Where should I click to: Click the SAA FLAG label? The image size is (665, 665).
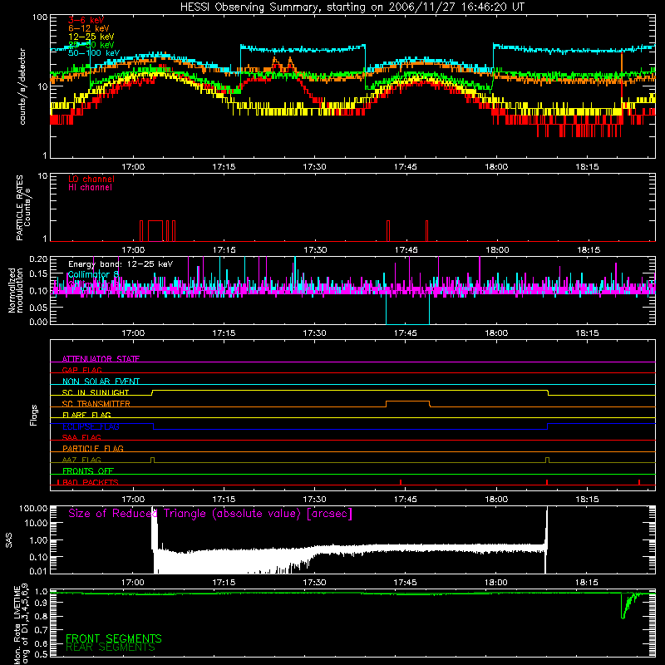[x=81, y=437]
